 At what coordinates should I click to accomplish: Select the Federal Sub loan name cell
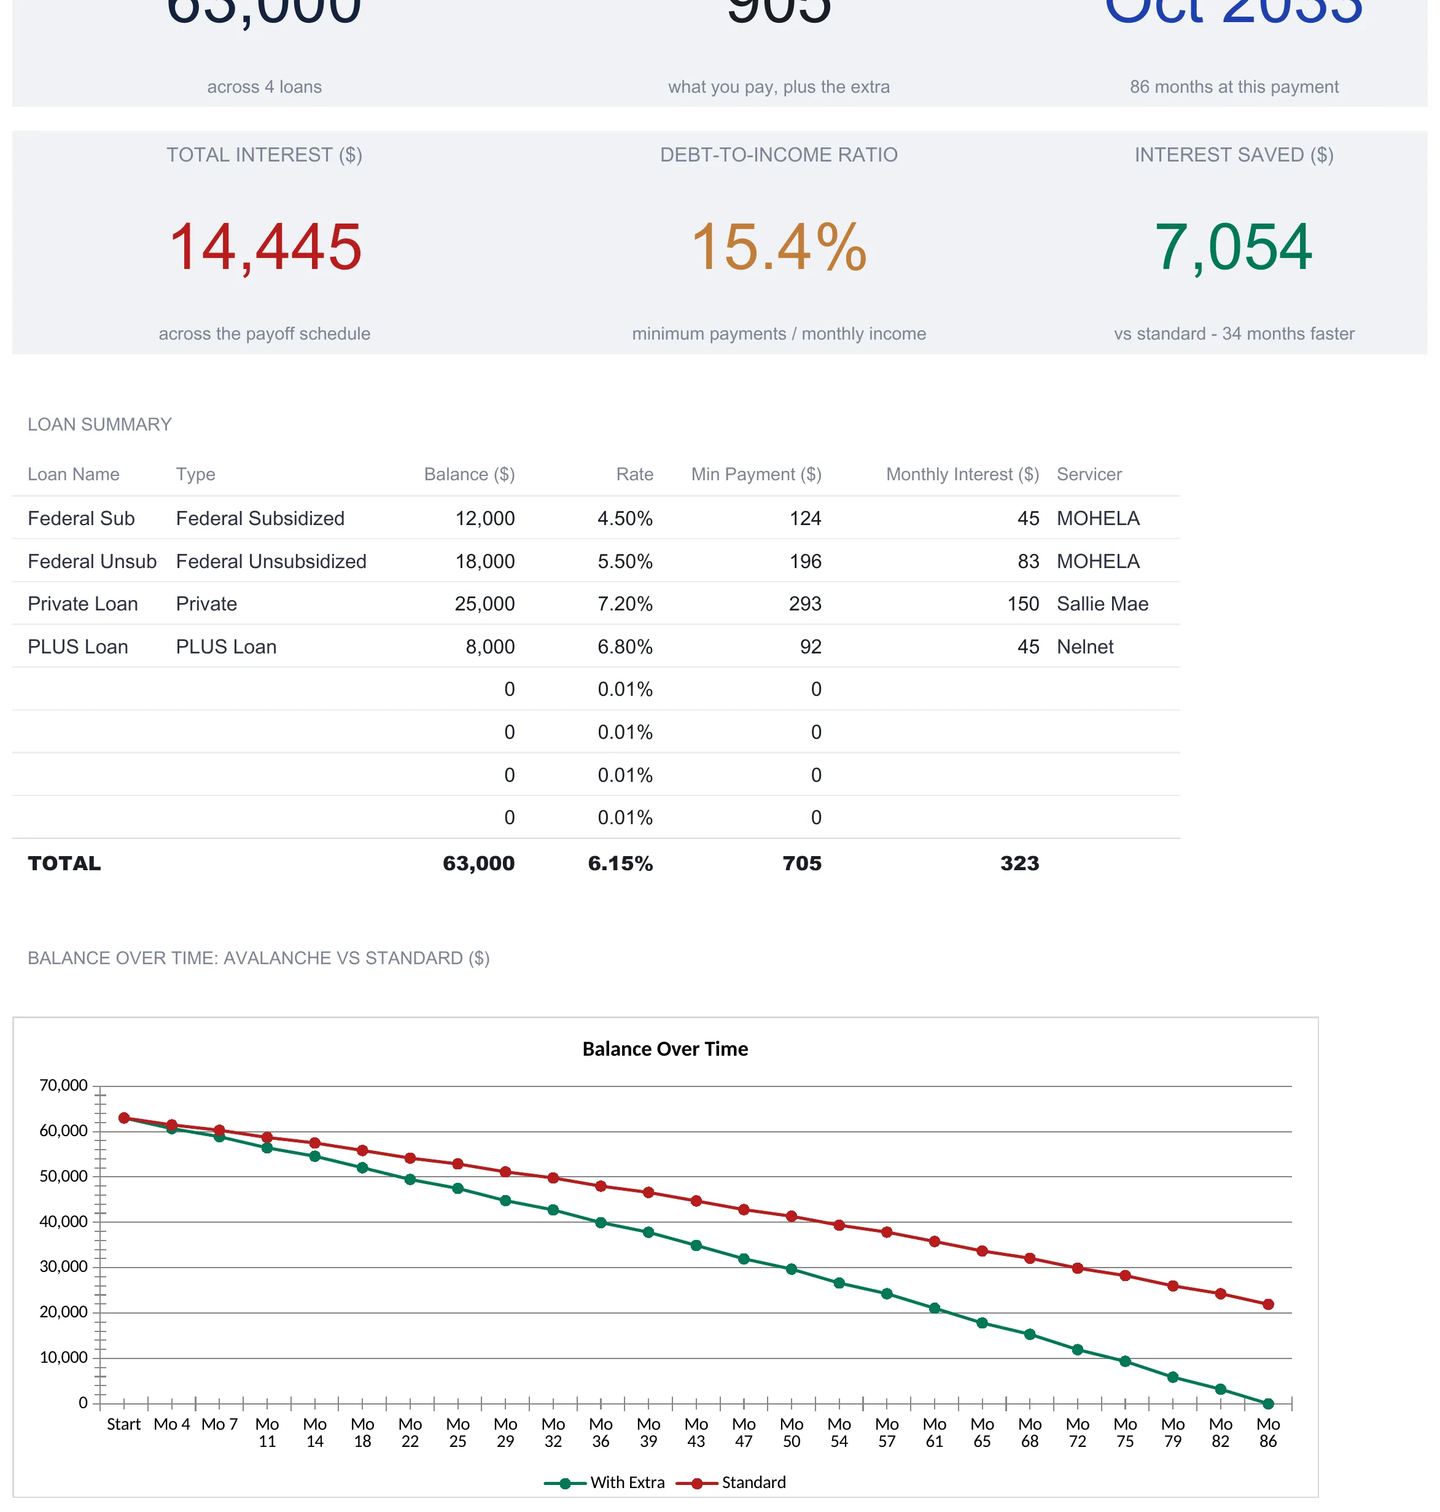(x=81, y=519)
